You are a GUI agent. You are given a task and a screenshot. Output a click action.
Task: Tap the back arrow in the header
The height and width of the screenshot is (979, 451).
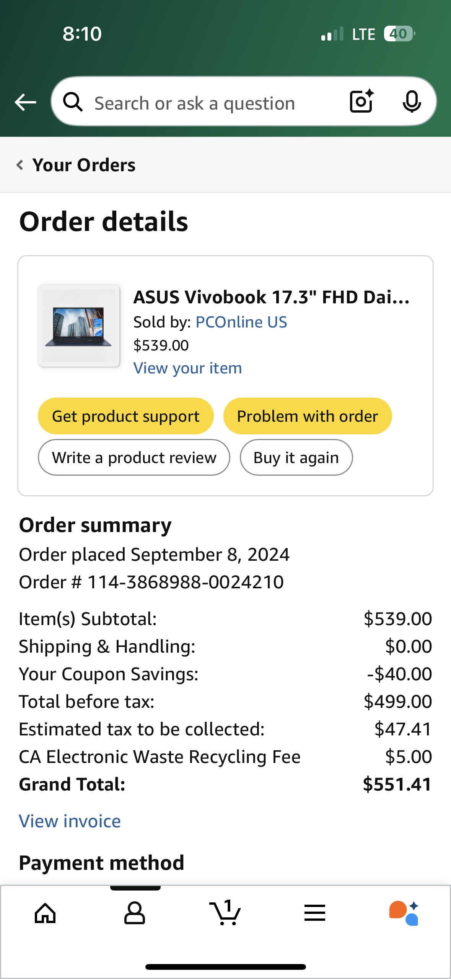(x=25, y=102)
